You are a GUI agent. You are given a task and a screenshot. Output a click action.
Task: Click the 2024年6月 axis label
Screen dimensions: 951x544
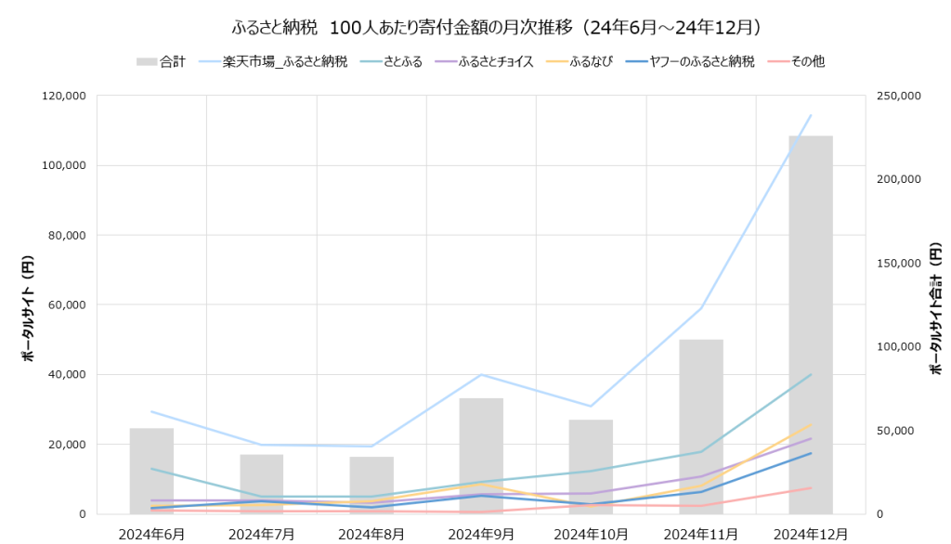pyautogui.click(x=151, y=535)
